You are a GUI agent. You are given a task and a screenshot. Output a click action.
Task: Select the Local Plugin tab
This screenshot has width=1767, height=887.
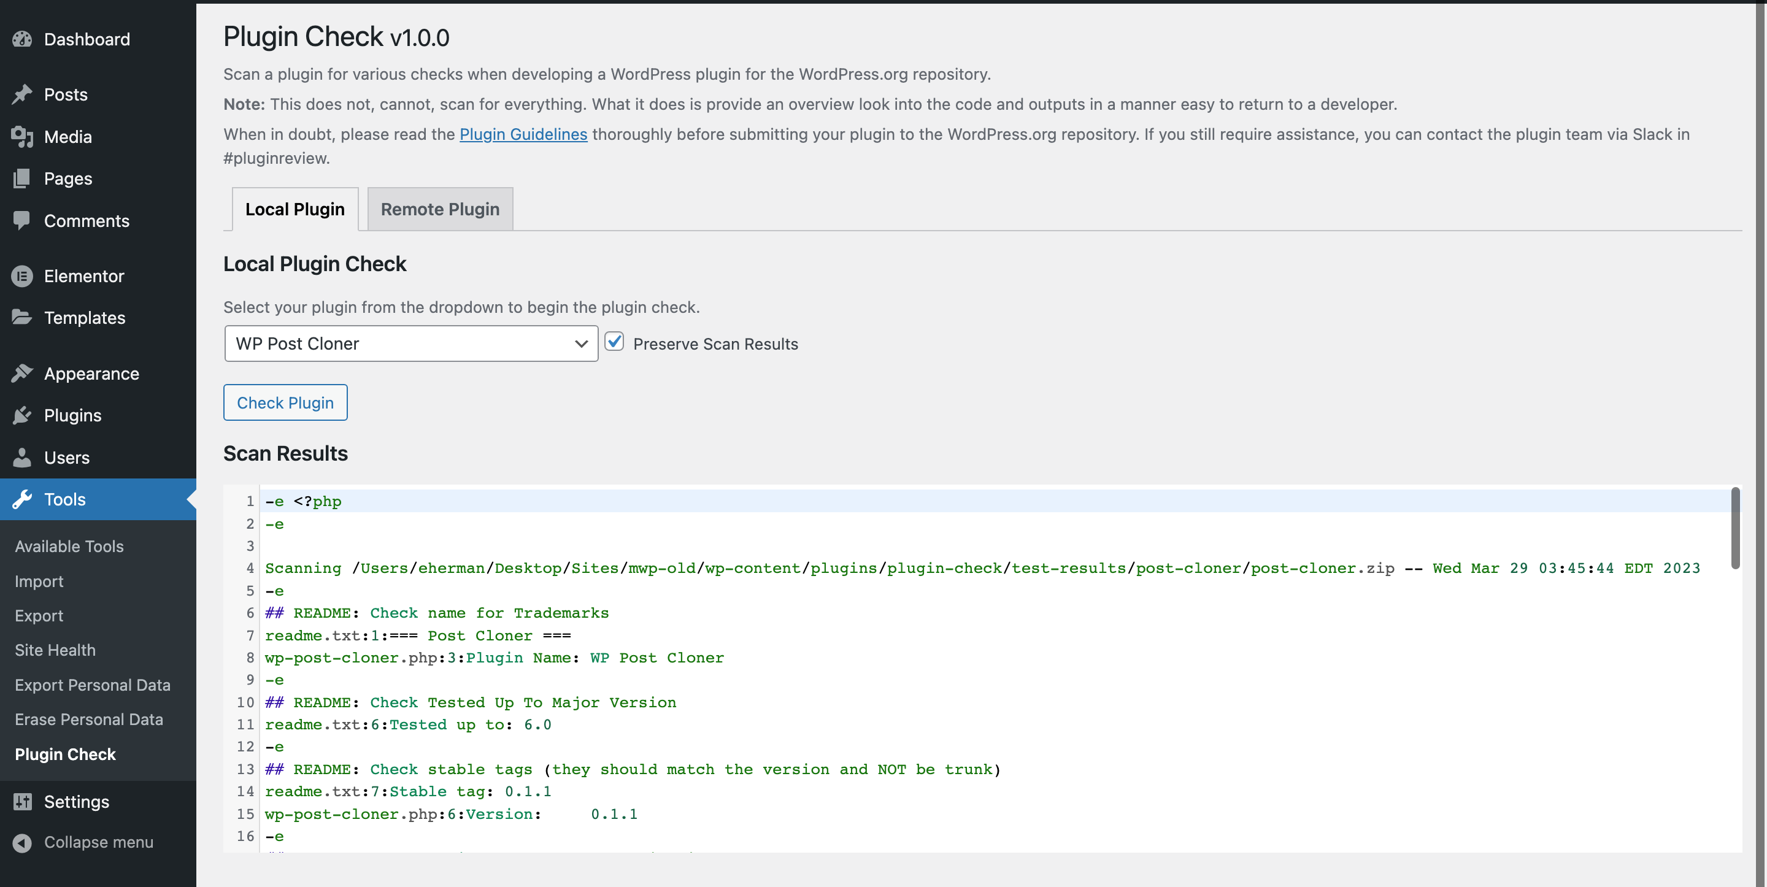click(x=295, y=209)
